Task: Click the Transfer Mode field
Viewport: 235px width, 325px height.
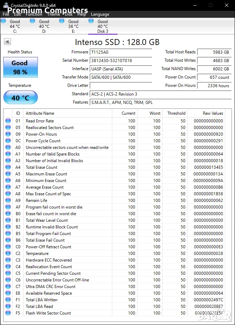Action: (121, 77)
